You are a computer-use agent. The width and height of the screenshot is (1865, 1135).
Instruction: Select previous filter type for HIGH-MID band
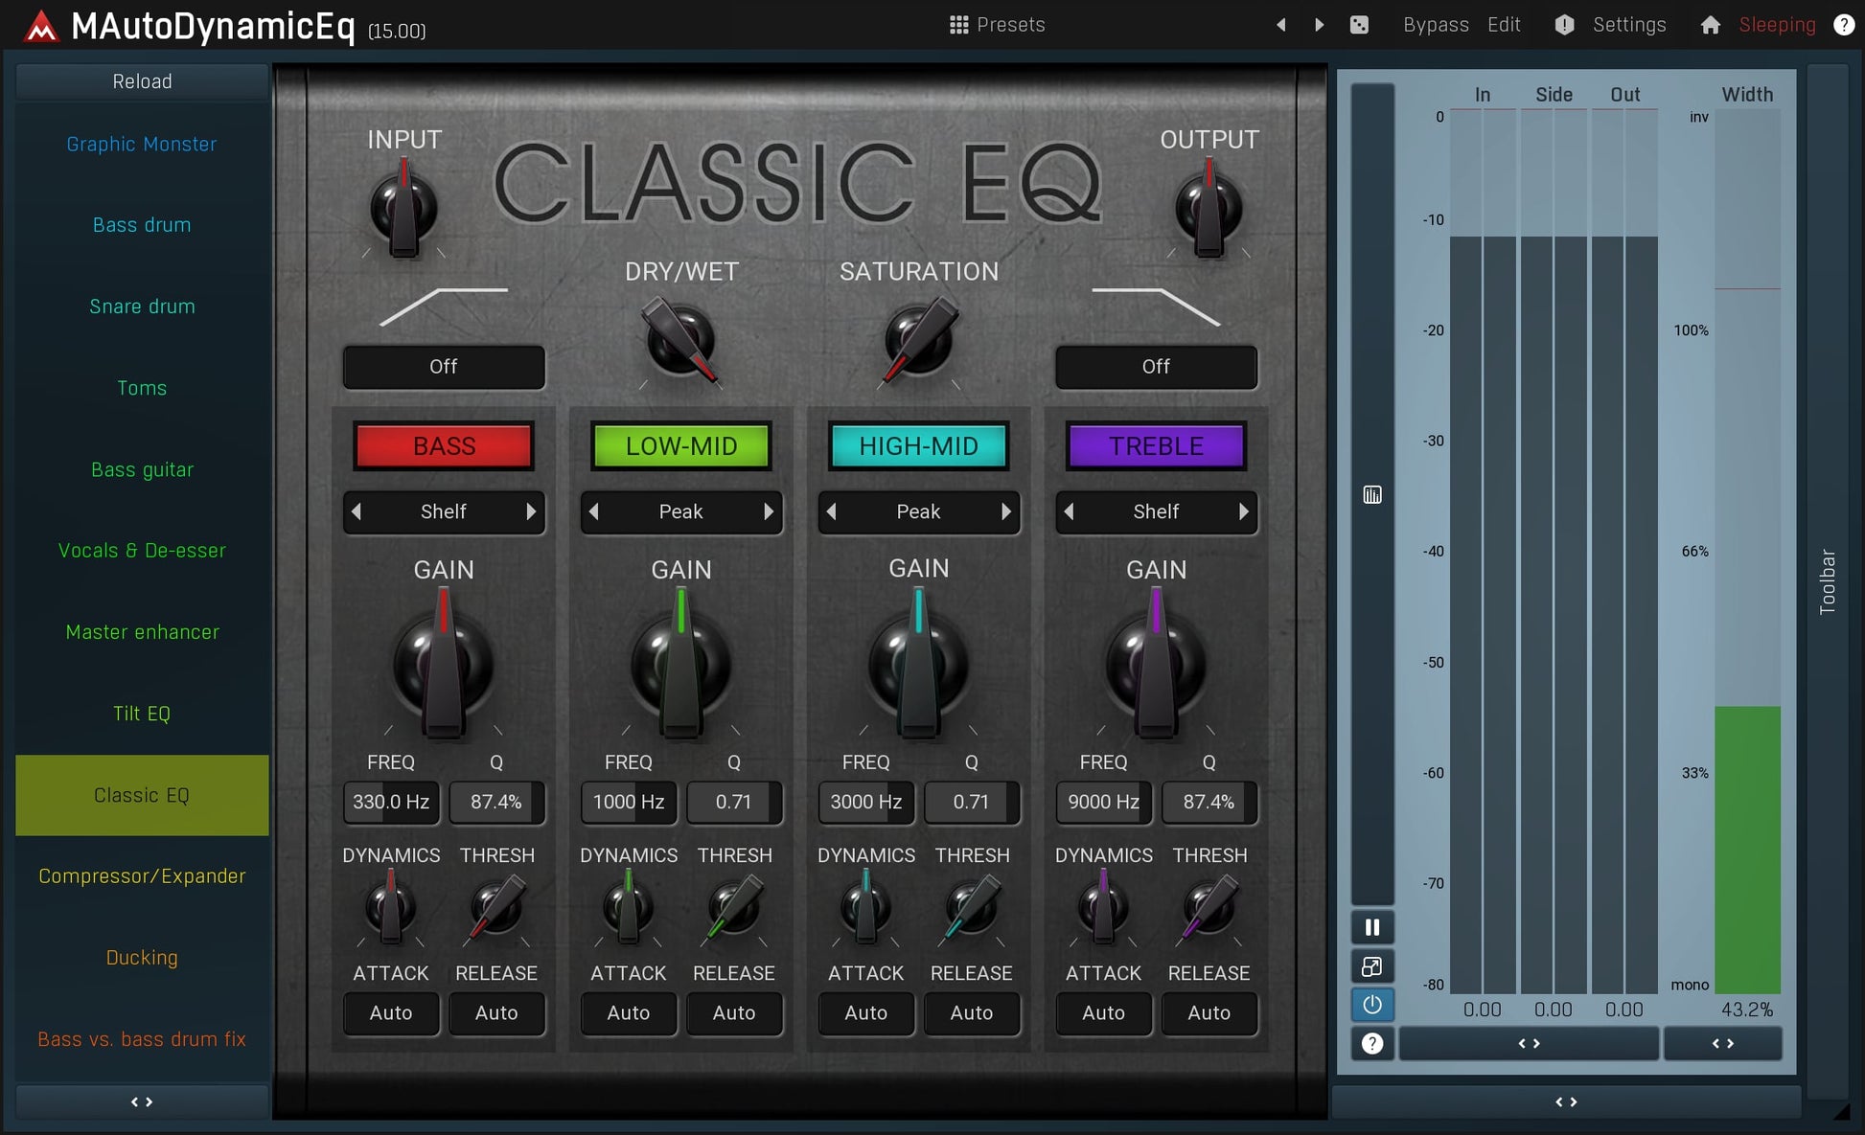click(x=832, y=511)
